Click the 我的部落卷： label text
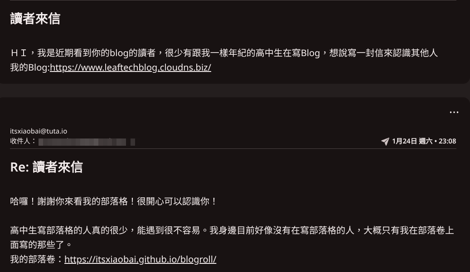Image resolution: width=470 pixels, height=272 pixels. tap(37, 259)
